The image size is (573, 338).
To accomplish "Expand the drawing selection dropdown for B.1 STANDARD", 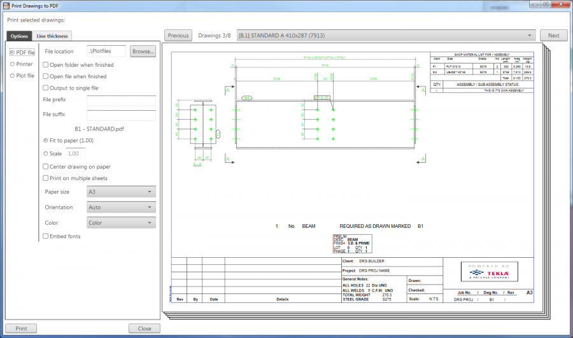I will [x=386, y=36].
